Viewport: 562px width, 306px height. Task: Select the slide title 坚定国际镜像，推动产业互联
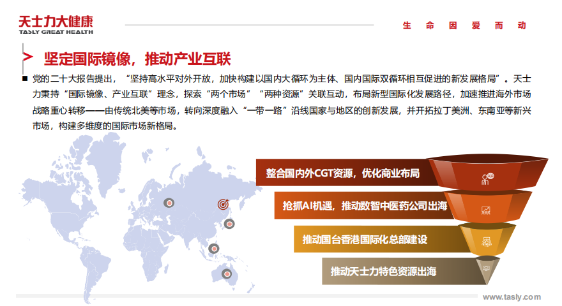[137, 59]
